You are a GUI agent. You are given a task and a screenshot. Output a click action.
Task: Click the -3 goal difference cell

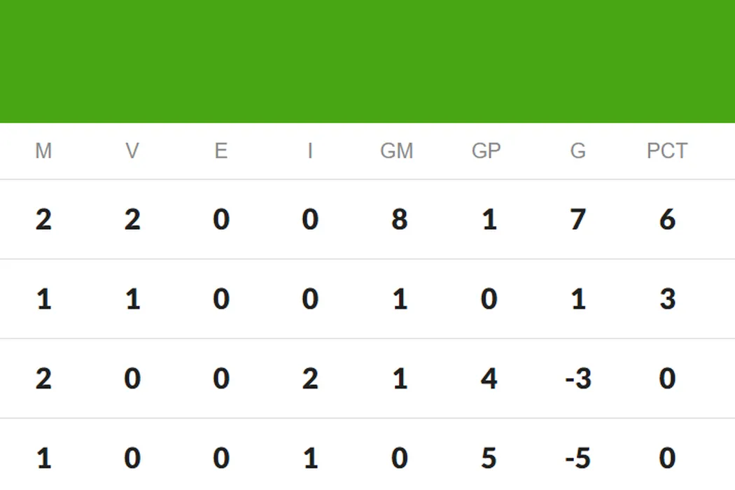[578, 379]
